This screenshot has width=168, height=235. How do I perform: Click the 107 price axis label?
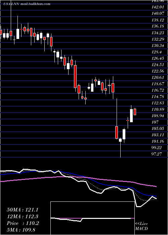click(155, 122)
